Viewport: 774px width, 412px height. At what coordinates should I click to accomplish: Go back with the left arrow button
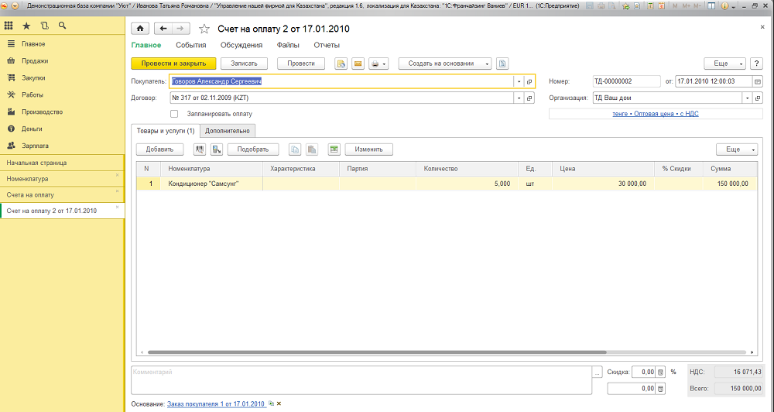tap(163, 29)
